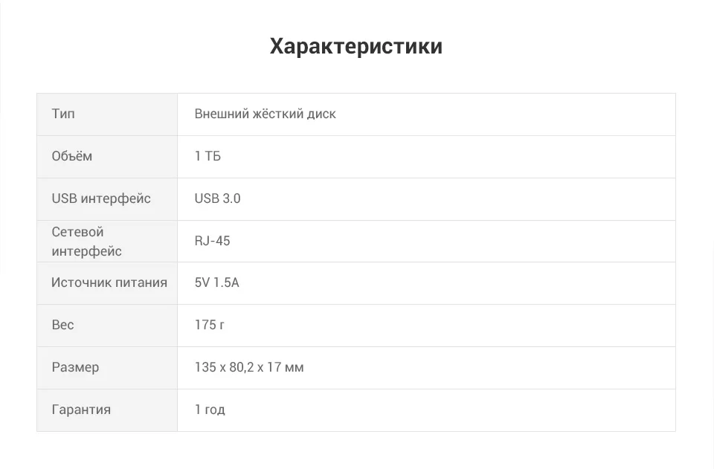
Task: Click the 175 г weight value
Action: pyautogui.click(x=210, y=325)
